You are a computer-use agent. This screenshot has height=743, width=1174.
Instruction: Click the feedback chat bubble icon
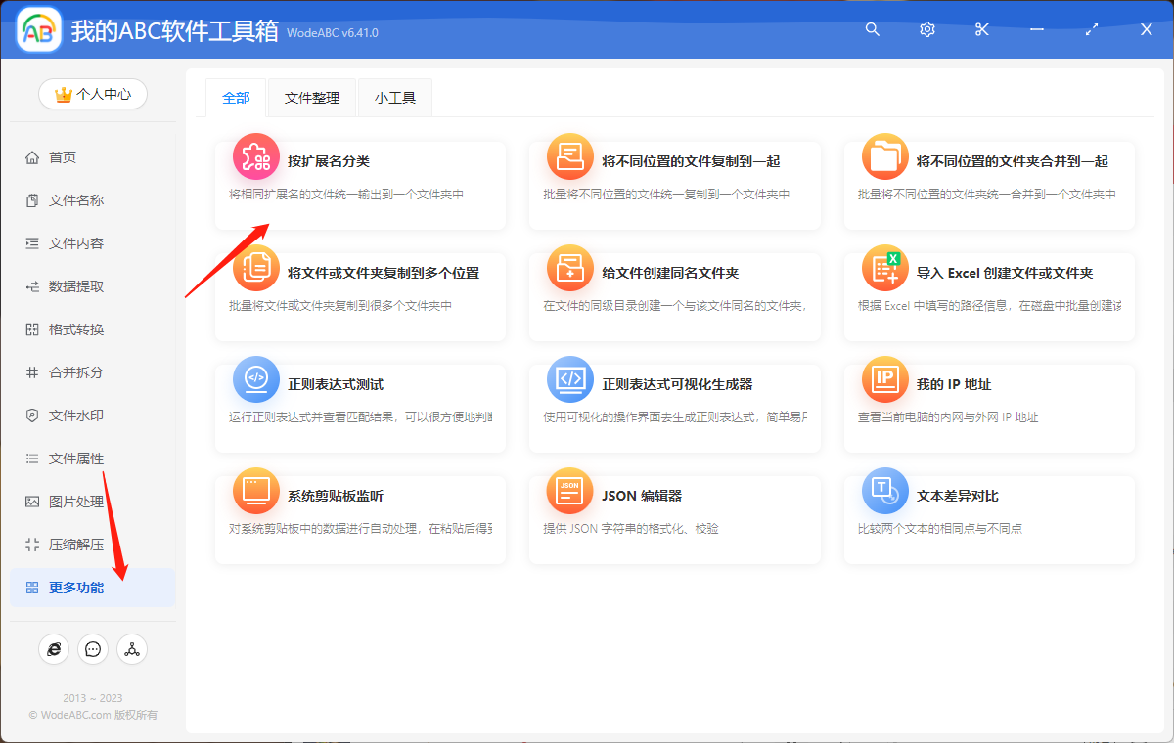pyautogui.click(x=93, y=648)
